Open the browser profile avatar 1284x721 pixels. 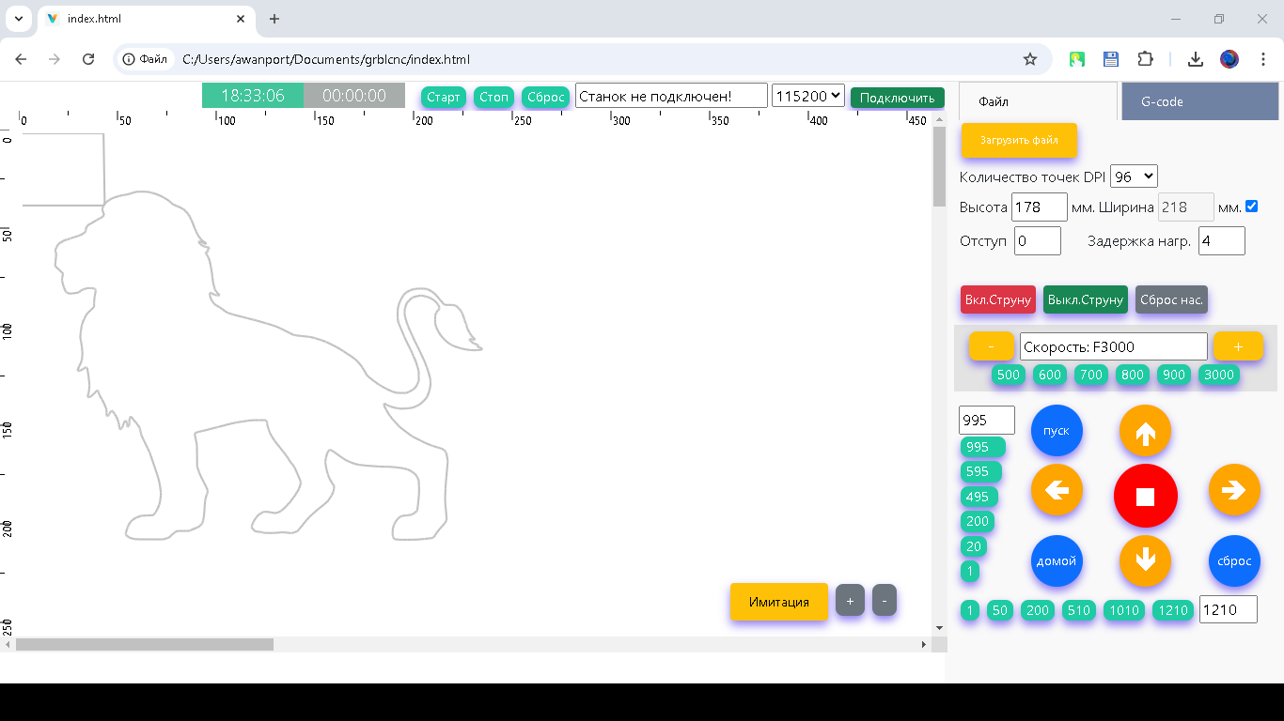[x=1229, y=59]
